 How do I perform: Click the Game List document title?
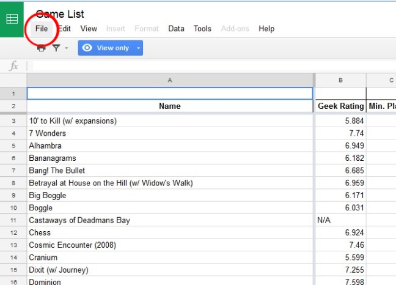(x=60, y=13)
